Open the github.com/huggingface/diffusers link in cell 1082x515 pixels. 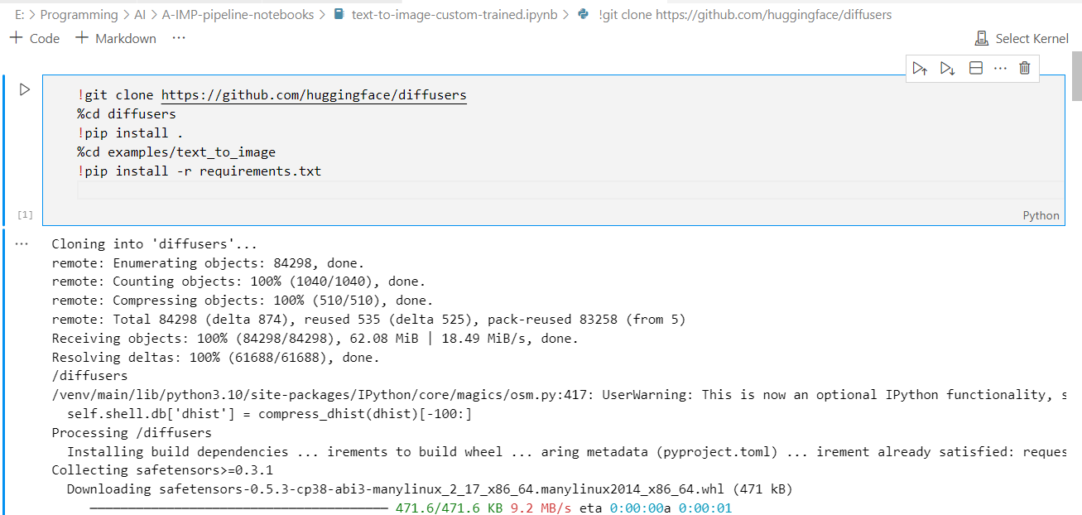[314, 95]
